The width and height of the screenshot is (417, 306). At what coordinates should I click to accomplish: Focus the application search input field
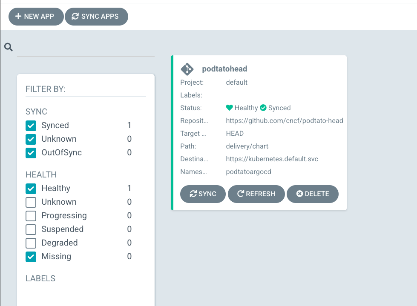(x=86, y=49)
